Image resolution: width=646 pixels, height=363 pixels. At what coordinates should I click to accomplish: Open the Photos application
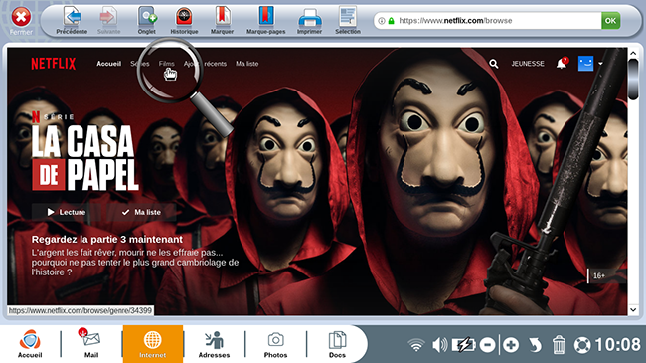click(x=275, y=344)
